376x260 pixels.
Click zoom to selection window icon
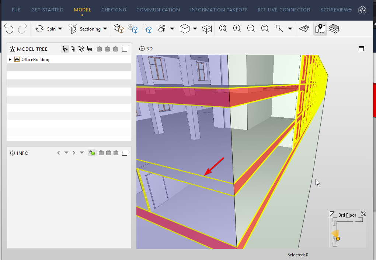tap(265, 29)
